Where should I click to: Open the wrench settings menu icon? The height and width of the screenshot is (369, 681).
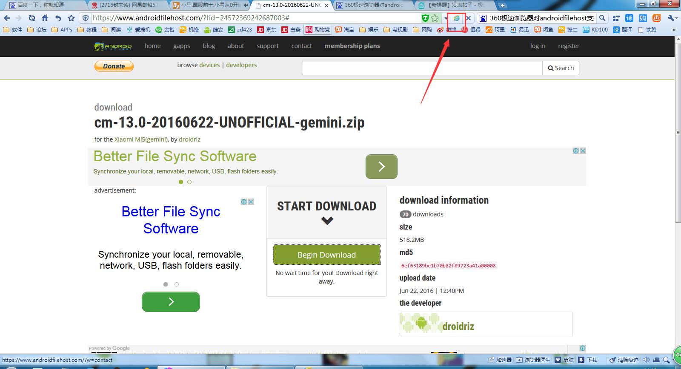(x=671, y=18)
